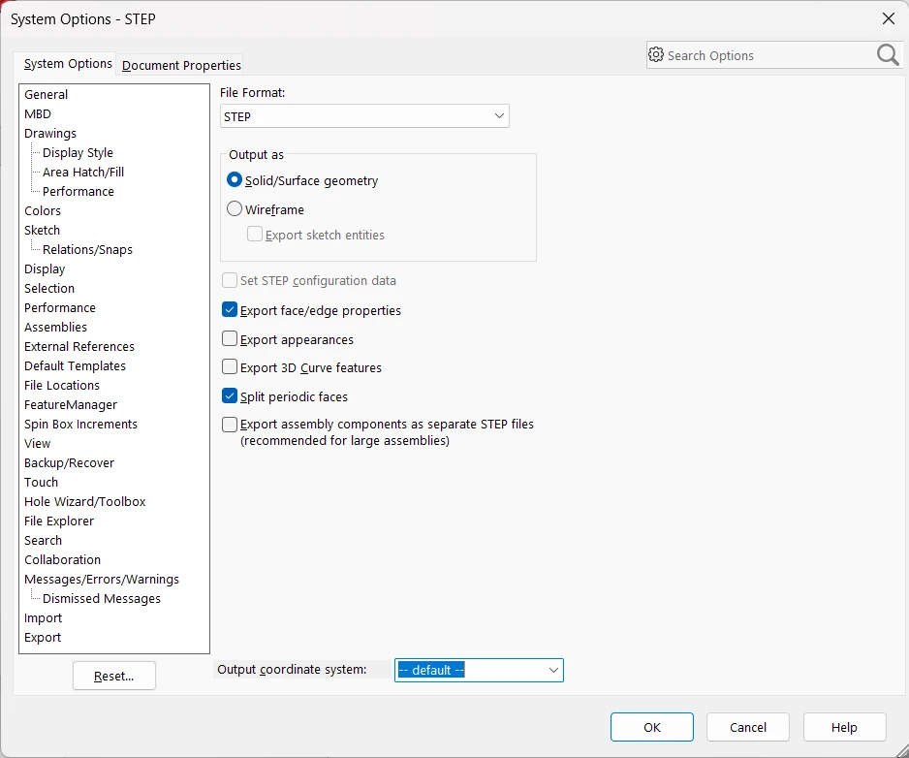Image resolution: width=909 pixels, height=758 pixels.
Task: Switch to Document Properties tab
Action: click(181, 66)
